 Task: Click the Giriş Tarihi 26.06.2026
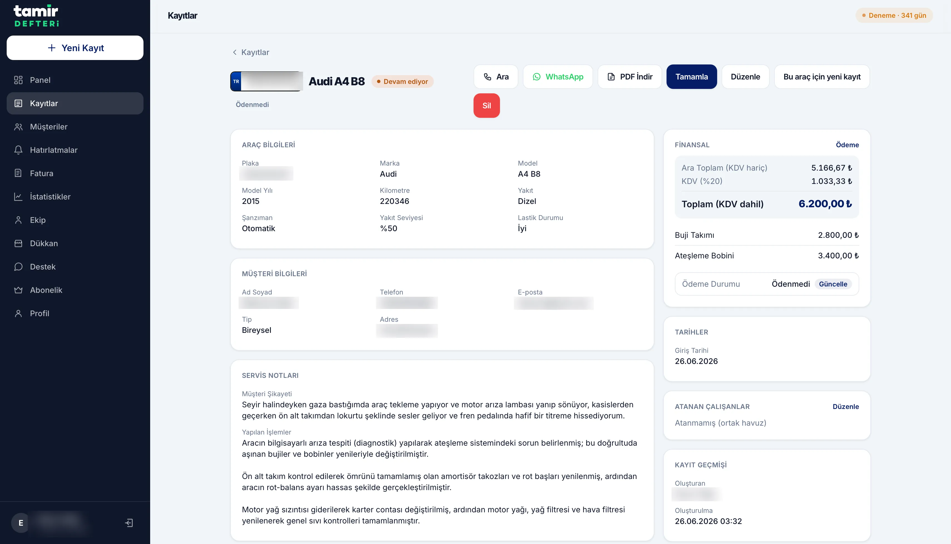coord(696,361)
